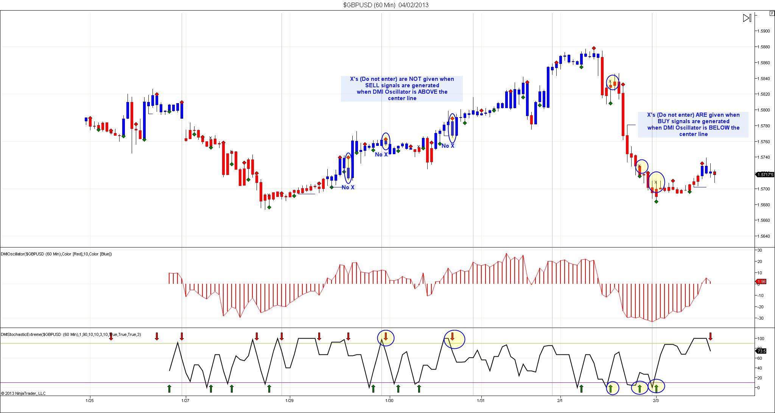Select the BUY signals annotation text box
775x413 pixels.
pos(693,124)
